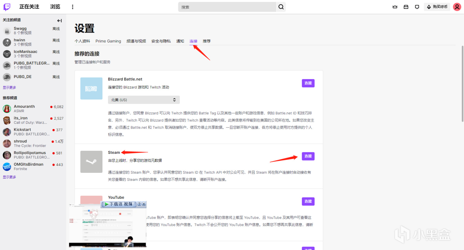The width and height of the screenshot is (464, 250).
Task: Open Kickstart channel avatar
Action: click(x=7, y=132)
